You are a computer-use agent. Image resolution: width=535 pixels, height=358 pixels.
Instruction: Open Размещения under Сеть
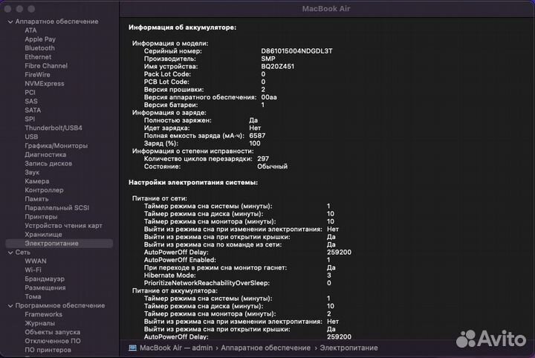tap(45, 287)
